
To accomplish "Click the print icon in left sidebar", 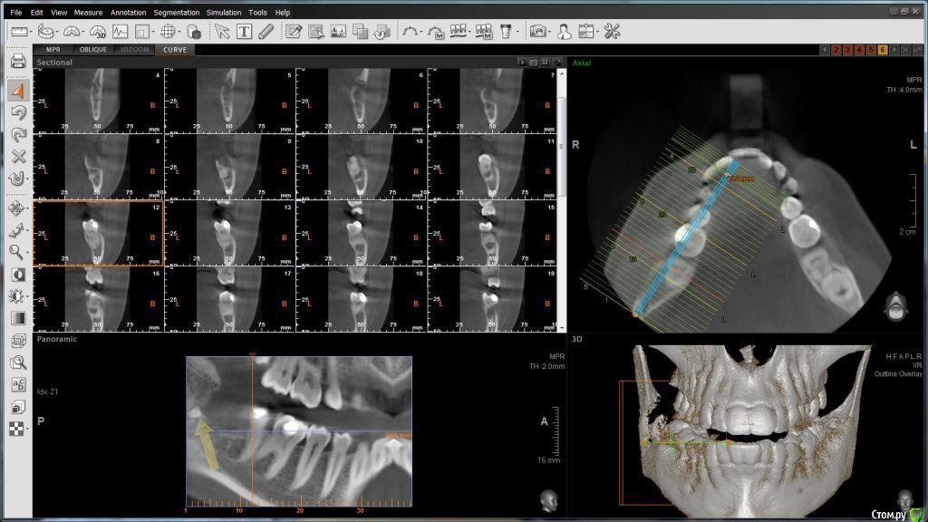I will click(x=18, y=62).
